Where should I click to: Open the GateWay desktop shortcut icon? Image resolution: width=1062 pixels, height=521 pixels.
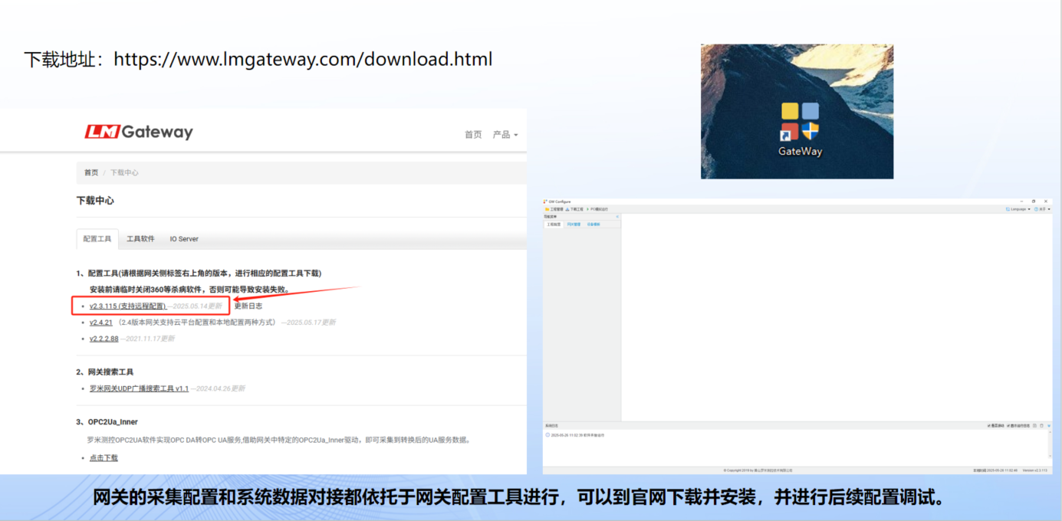(x=800, y=123)
